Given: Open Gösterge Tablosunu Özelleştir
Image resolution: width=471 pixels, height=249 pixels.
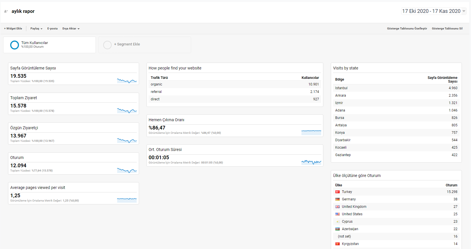Looking at the screenshot, I should coord(407,29).
